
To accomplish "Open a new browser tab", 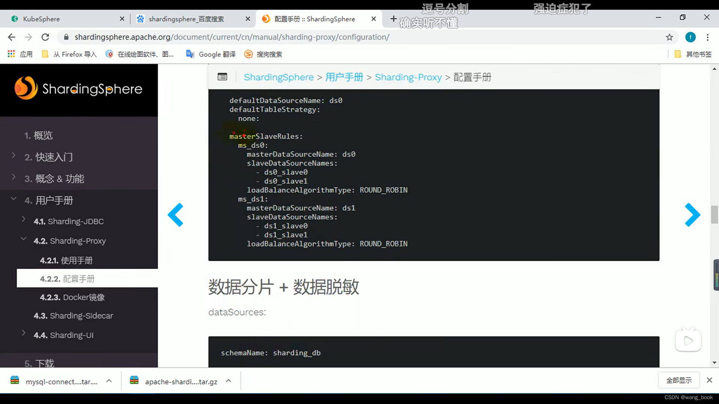I will coord(393,19).
